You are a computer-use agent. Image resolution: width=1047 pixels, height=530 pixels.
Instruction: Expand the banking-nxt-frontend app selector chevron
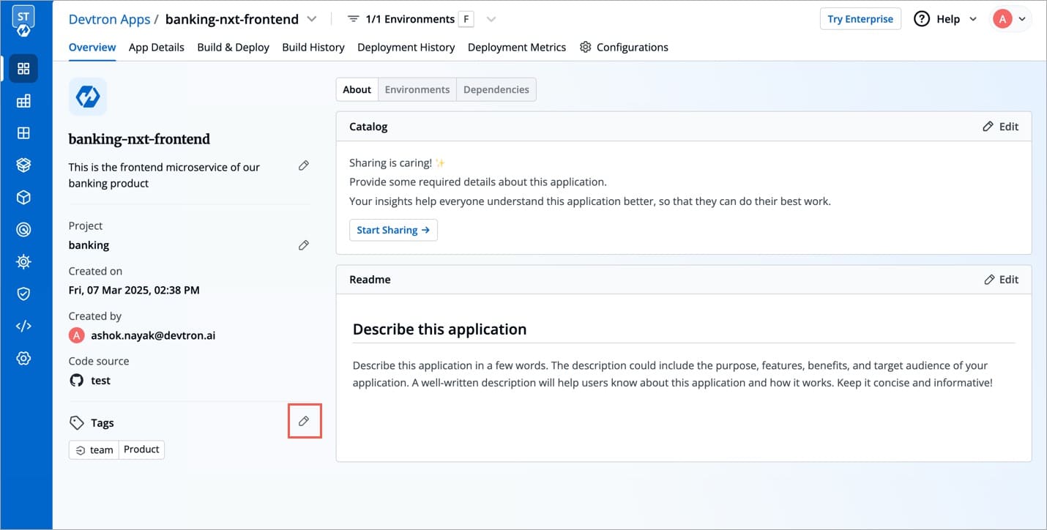(x=312, y=19)
